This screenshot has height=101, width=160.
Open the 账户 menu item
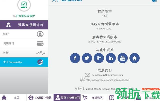24,34
